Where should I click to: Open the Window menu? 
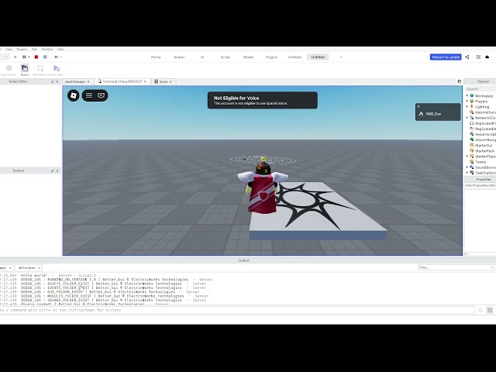click(47, 50)
